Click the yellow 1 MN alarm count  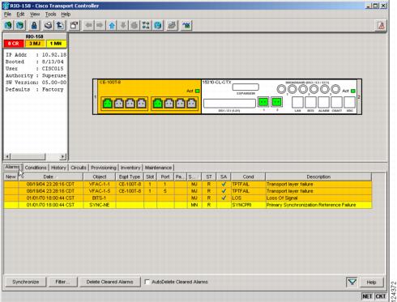coord(56,44)
